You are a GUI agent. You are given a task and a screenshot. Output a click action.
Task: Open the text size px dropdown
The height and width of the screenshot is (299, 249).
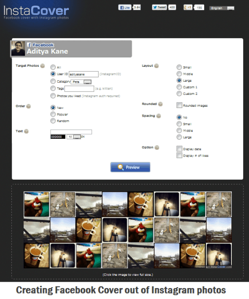coord(73,137)
